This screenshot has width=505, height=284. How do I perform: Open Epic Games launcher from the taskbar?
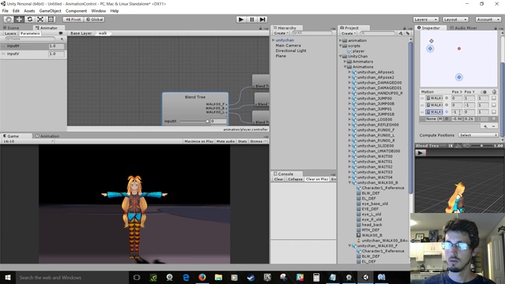(267, 277)
